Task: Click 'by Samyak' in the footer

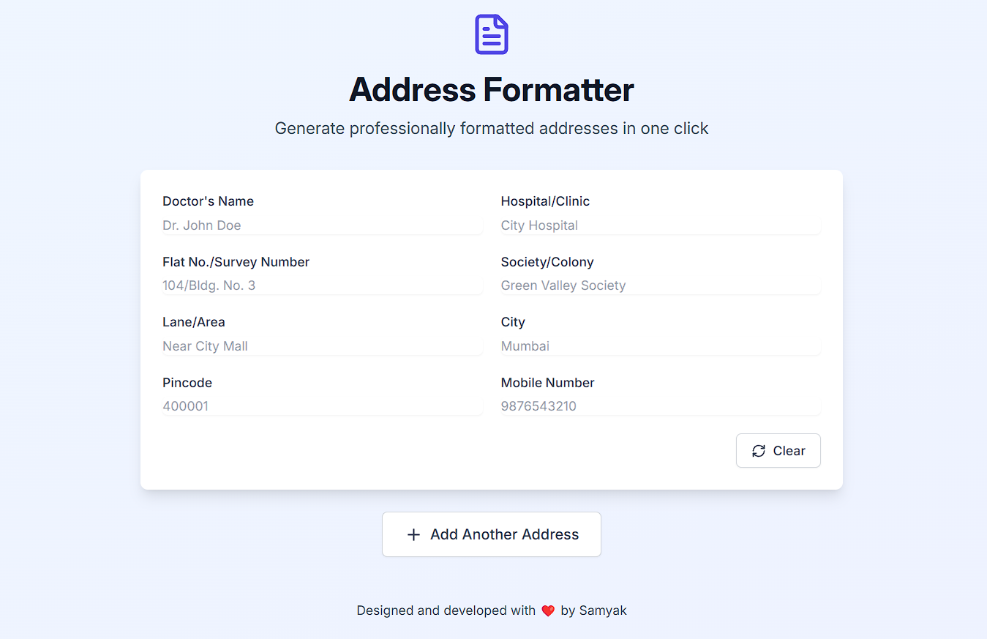Action: tap(594, 610)
